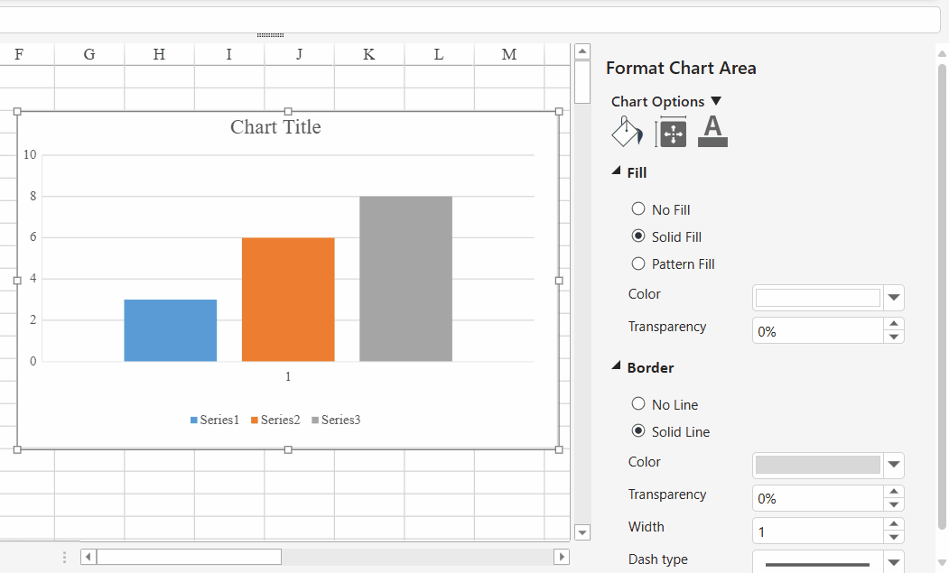This screenshot has height=573, width=949.
Task: Select the Solid Fill radio button
Action: pyautogui.click(x=637, y=236)
